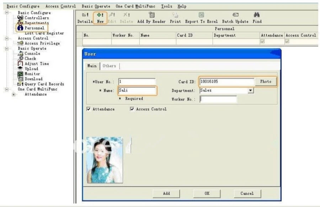Select Controllers in the sidebar tree

(x=37, y=18)
